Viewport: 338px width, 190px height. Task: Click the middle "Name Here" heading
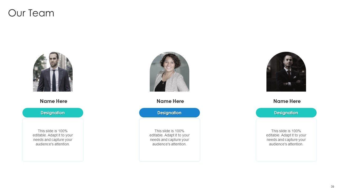pos(170,101)
